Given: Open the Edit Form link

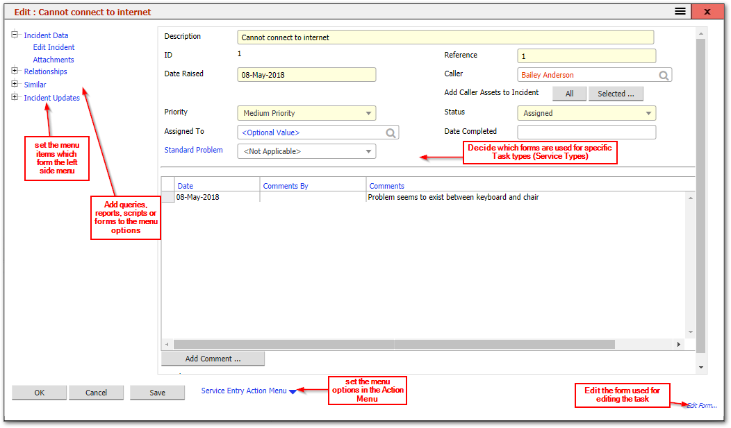Looking at the screenshot, I should 702,406.
